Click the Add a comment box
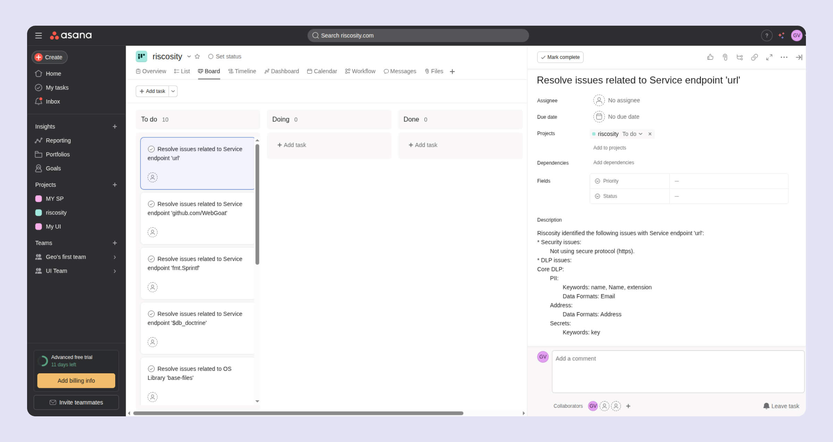The height and width of the screenshot is (442, 833). (678, 372)
